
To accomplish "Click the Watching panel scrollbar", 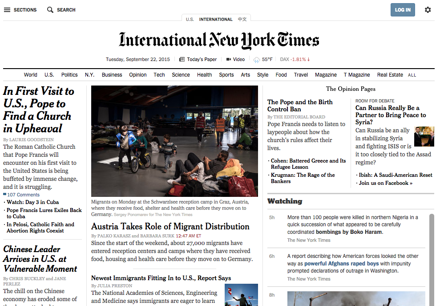I will click(x=431, y=258).
